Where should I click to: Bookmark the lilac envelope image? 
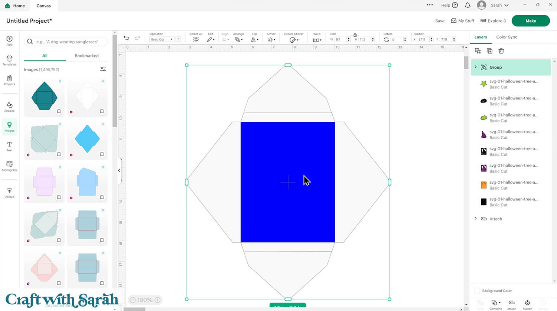click(59, 197)
